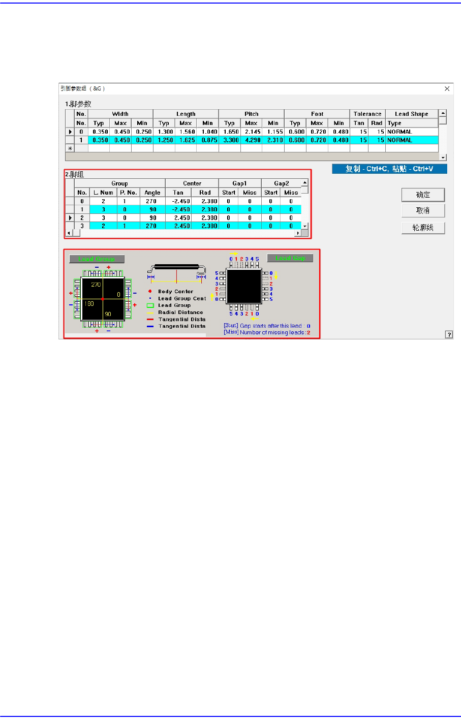Select Pitch Typ cell 1.650
This screenshot has height=722, width=461.
(x=230, y=132)
